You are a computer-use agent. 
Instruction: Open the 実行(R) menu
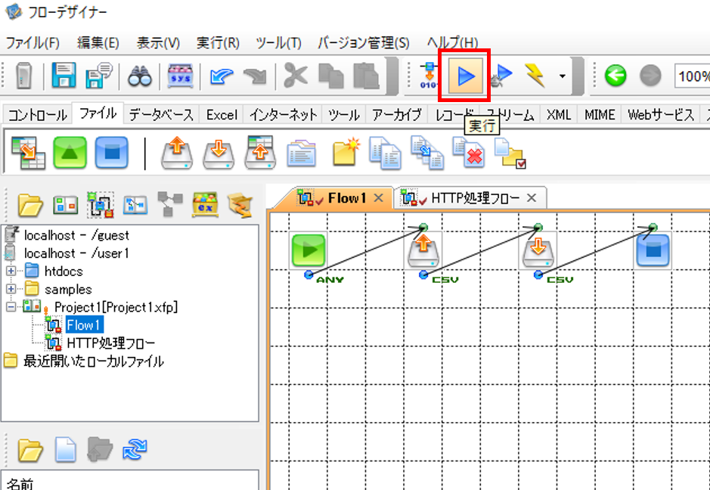pos(218,43)
